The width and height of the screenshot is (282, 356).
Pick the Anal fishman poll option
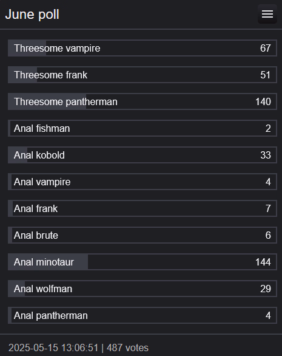coord(143,128)
